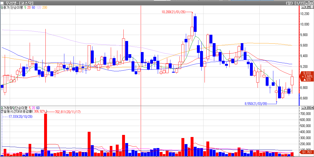Click the 전일동시간대비증감률 label
Image resolution: width=314 pixels, height=157 pixels.
pos(16,111)
